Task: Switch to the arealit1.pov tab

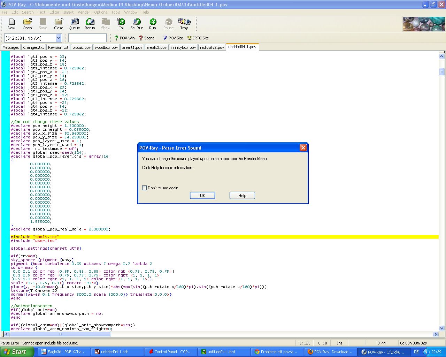Action: pyautogui.click(x=132, y=47)
